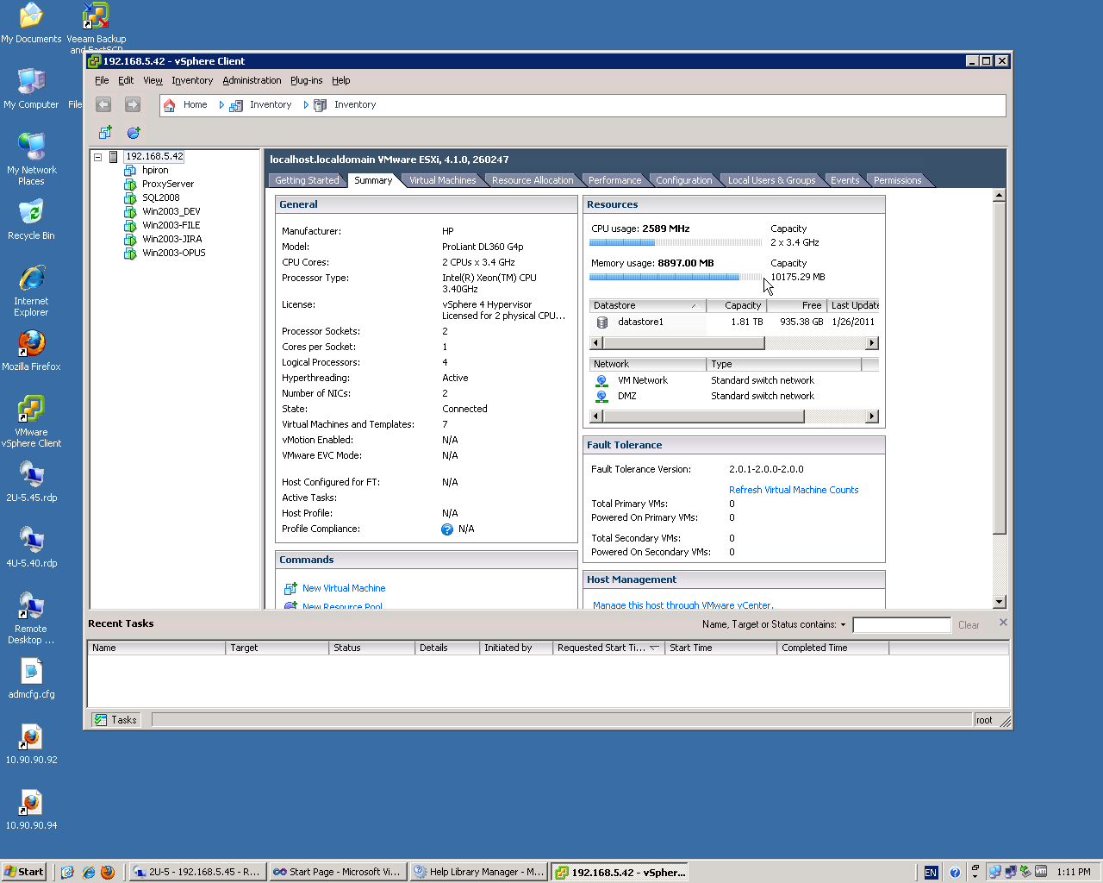Click the datastore list horizontal scrollbar thumb
Image resolution: width=1103 pixels, height=883 pixels.
coord(684,343)
